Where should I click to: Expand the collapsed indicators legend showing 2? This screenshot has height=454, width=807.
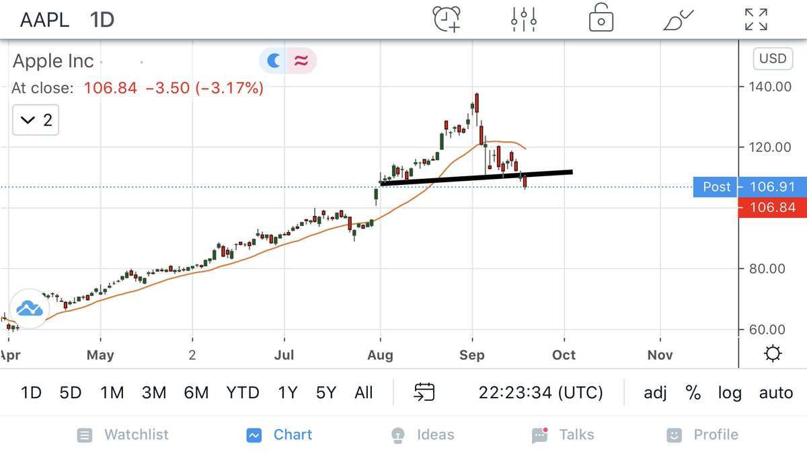click(36, 120)
